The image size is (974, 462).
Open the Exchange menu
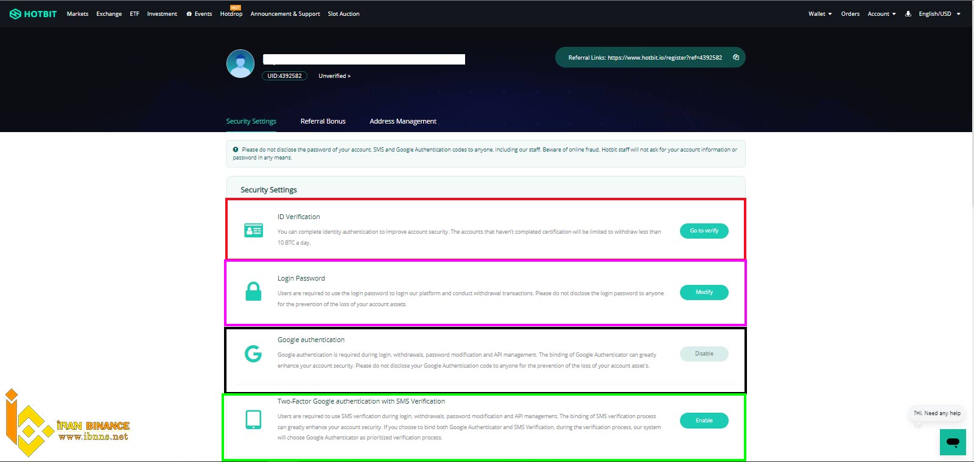pyautogui.click(x=109, y=13)
